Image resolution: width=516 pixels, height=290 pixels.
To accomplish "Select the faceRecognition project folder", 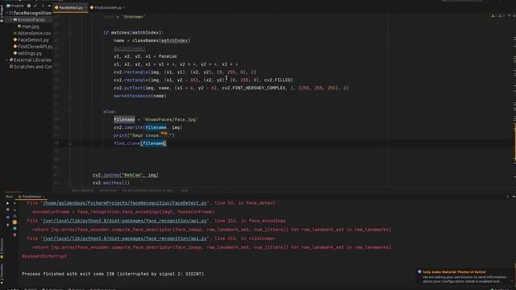I will click(32, 13).
